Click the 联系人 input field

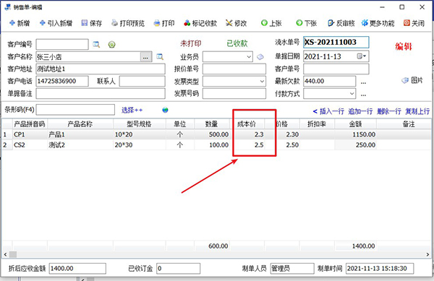(142, 81)
